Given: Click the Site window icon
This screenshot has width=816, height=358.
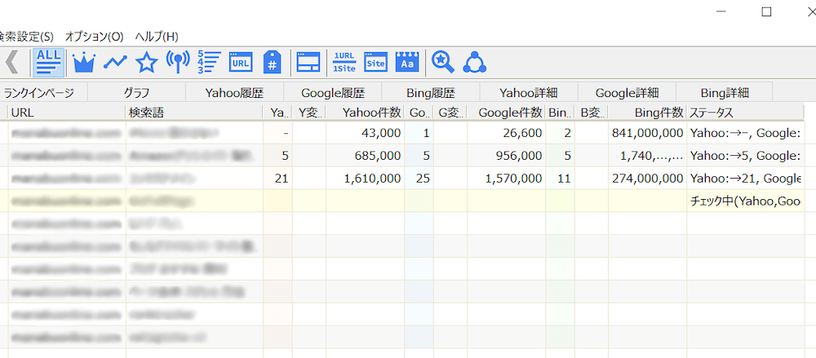Looking at the screenshot, I should point(375,63).
